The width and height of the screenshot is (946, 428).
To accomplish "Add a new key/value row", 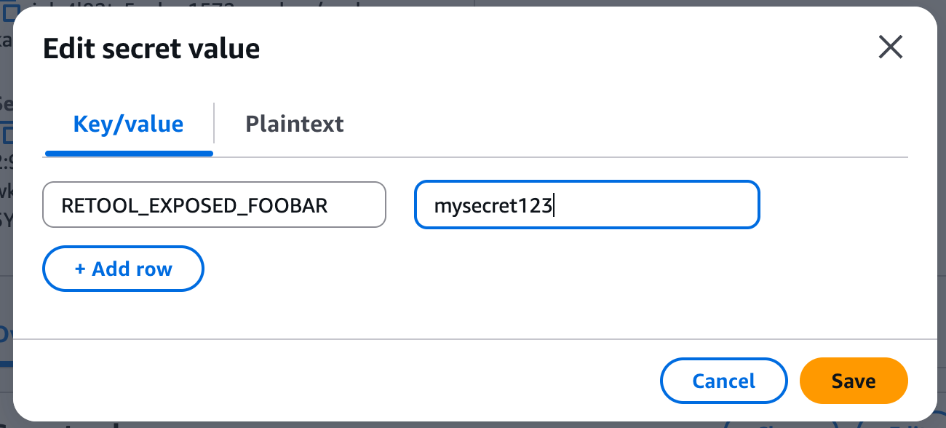I will [123, 269].
